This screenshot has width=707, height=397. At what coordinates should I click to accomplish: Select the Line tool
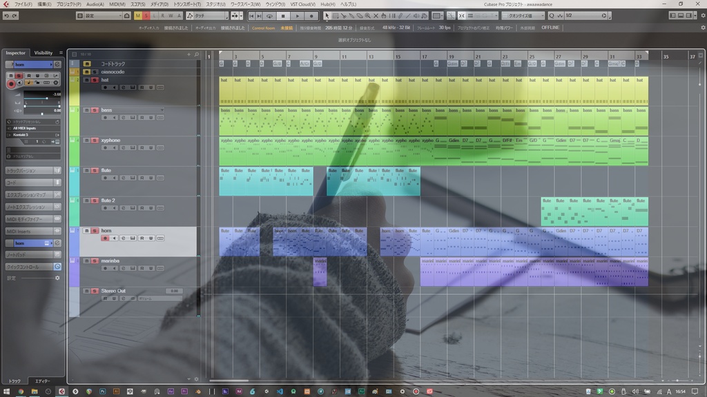408,16
